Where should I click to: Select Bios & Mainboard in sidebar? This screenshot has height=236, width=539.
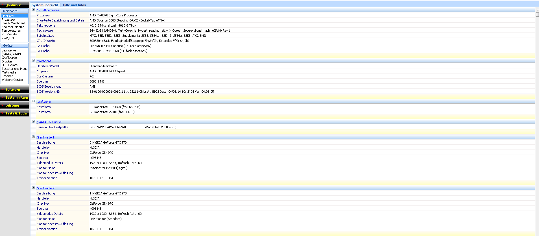13,23
